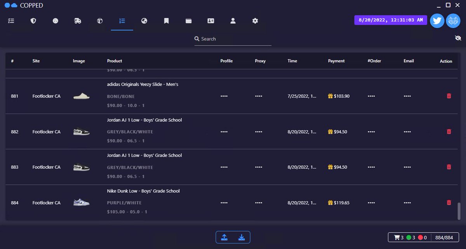This screenshot has width=466, height=249.
Task: Click Footlocker CA in row 884
Action: point(47,202)
